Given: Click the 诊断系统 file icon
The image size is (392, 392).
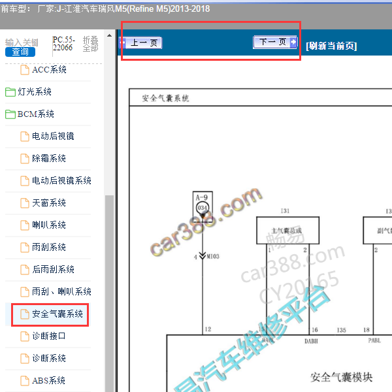Looking at the screenshot, I should point(25,358).
